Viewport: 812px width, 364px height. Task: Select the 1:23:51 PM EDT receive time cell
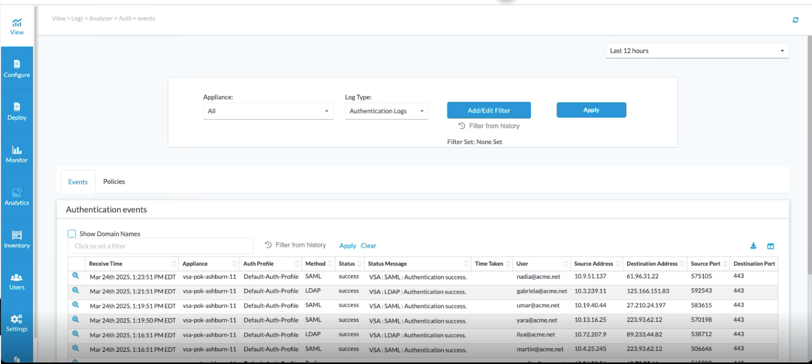click(133, 277)
